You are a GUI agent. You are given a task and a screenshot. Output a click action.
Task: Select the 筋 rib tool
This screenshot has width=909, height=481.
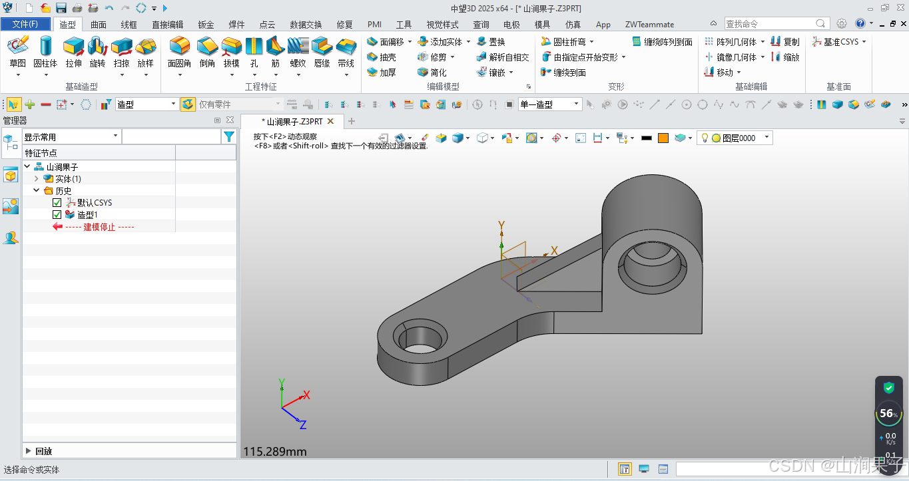[x=275, y=52]
